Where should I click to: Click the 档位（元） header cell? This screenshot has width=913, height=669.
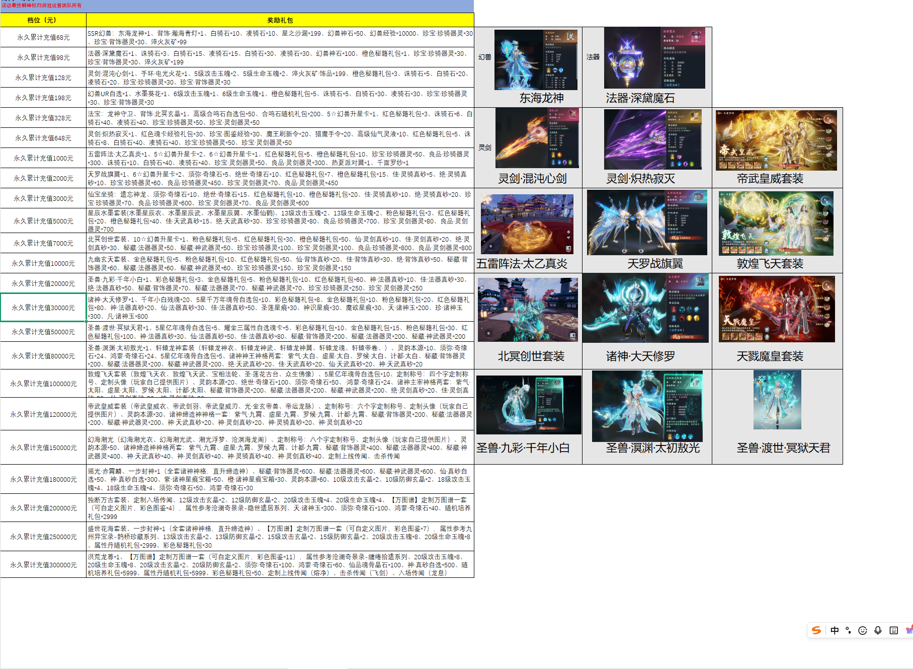[43, 20]
